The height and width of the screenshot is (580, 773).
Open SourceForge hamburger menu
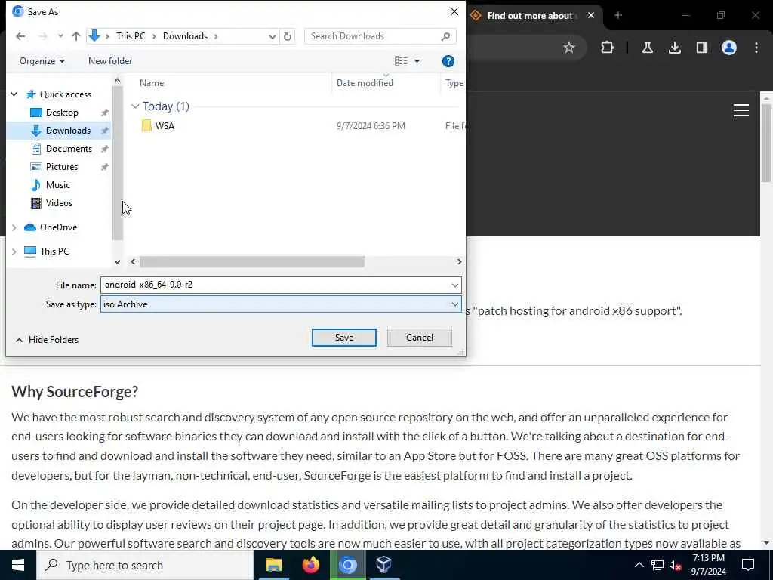point(741,110)
